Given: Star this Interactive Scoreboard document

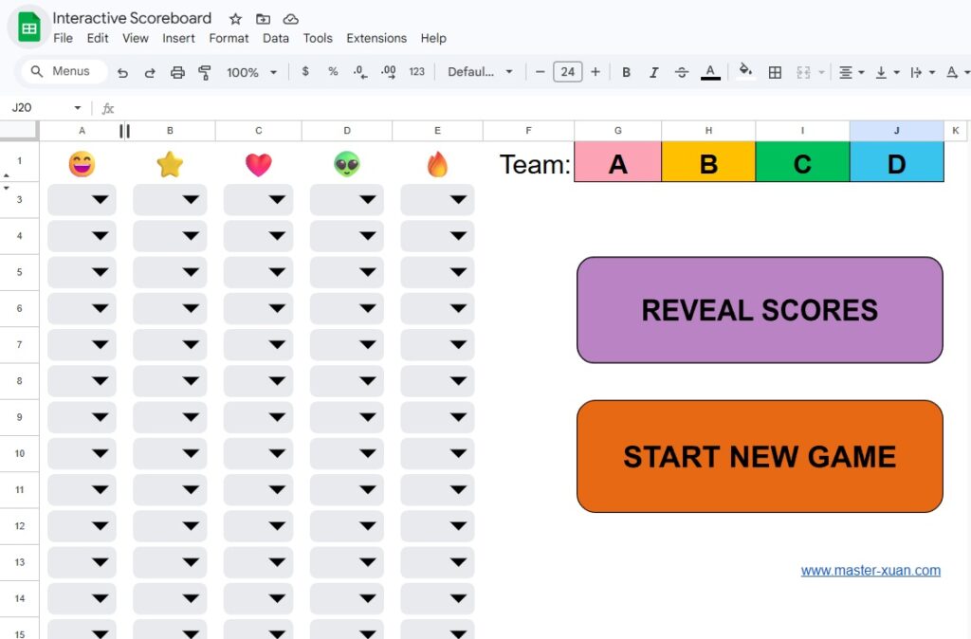Looking at the screenshot, I should (x=235, y=19).
